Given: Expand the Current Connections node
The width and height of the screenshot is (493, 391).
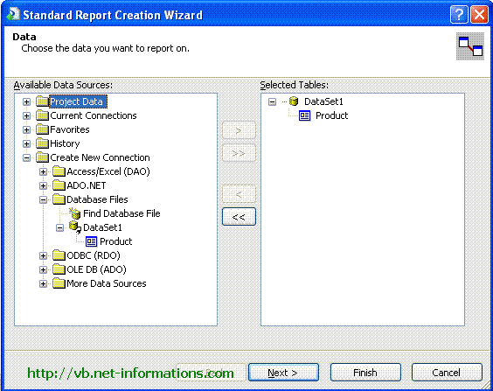Looking at the screenshot, I should coord(27,115).
